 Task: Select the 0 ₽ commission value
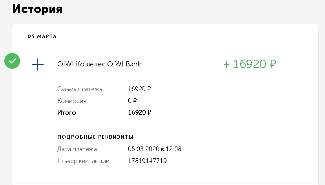point(132,101)
